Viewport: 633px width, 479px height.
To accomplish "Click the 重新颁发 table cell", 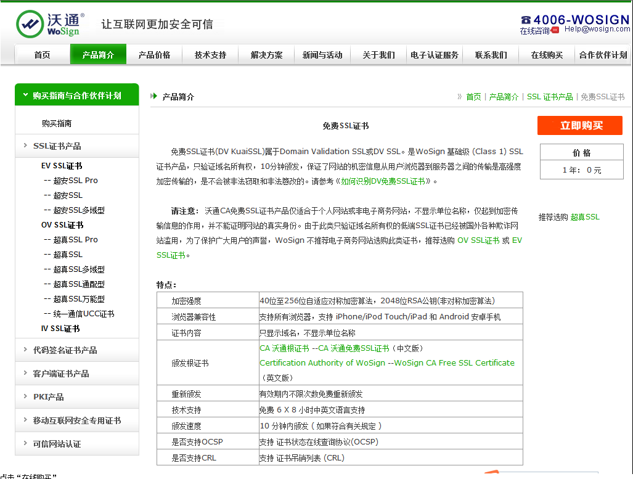I will pos(208,394).
